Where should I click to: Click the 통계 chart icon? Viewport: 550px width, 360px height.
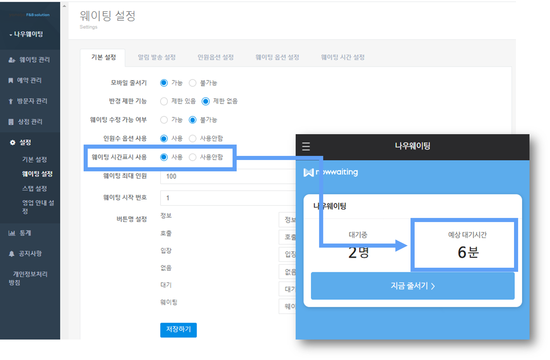click(12, 233)
